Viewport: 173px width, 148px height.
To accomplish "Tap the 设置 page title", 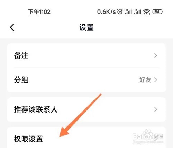I will 86,27.
